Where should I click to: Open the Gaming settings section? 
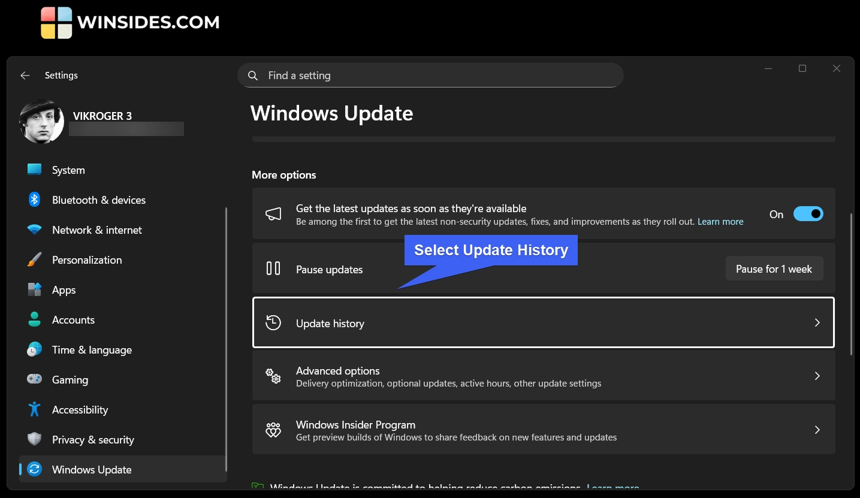tap(70, 379)
